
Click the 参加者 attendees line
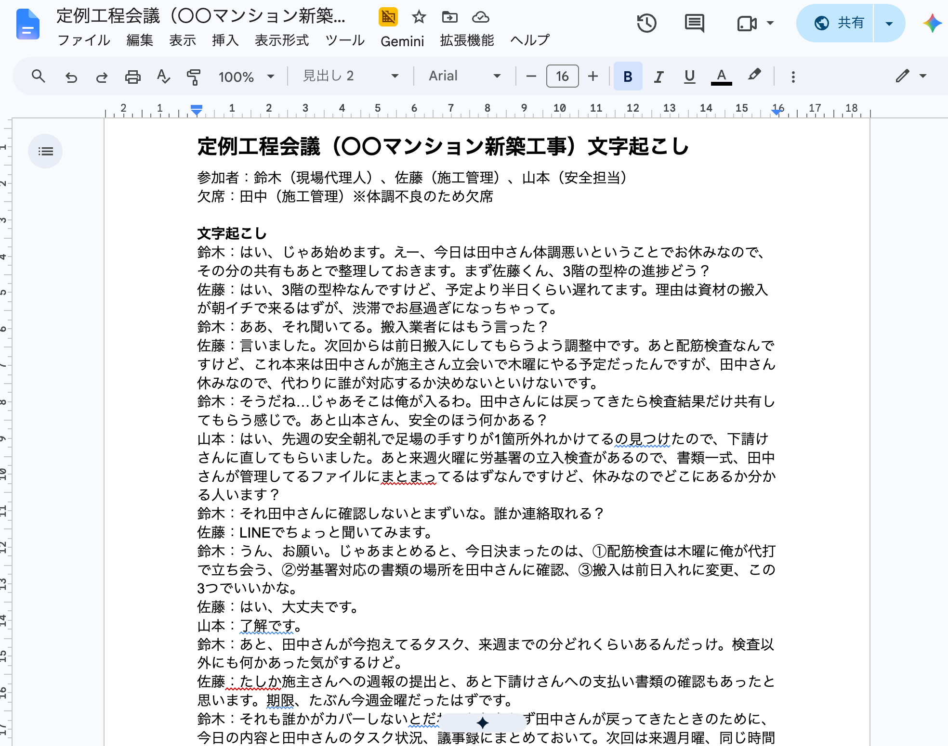click(x=412, y=178)
